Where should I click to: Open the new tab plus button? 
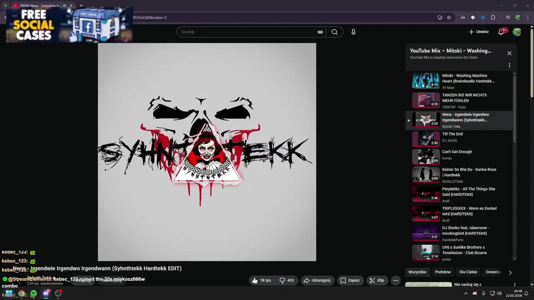81,5
